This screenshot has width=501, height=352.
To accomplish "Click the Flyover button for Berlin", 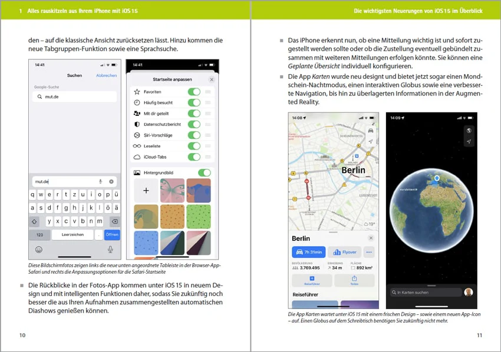I will 344,252.
